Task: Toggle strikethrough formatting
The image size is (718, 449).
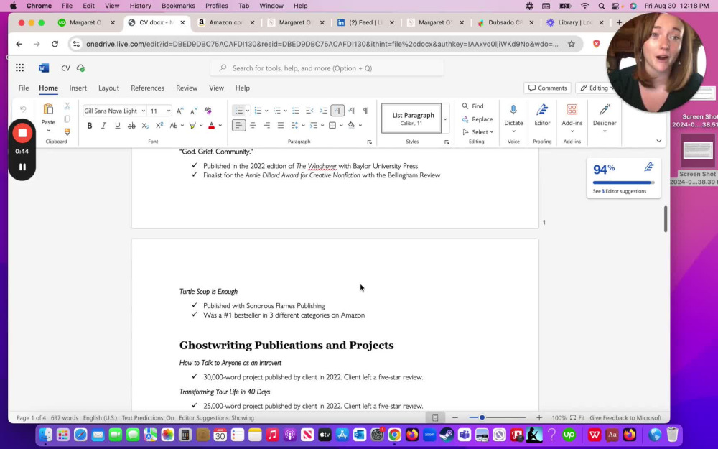Action: (x=131, y=126)
